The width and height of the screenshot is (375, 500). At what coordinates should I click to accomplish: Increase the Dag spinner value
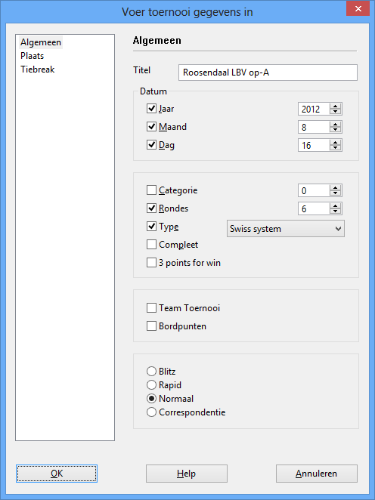pos(335,143)
